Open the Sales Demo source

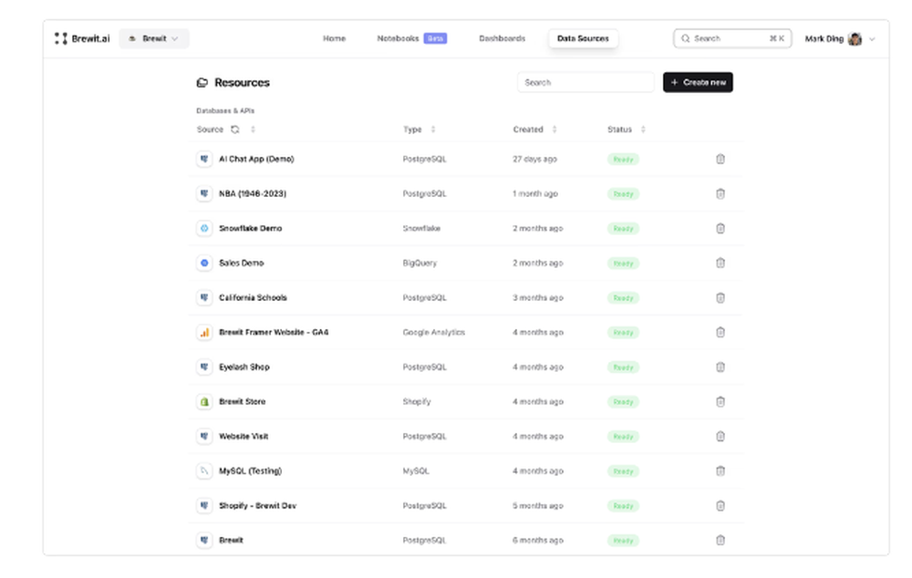click(241, 263)
